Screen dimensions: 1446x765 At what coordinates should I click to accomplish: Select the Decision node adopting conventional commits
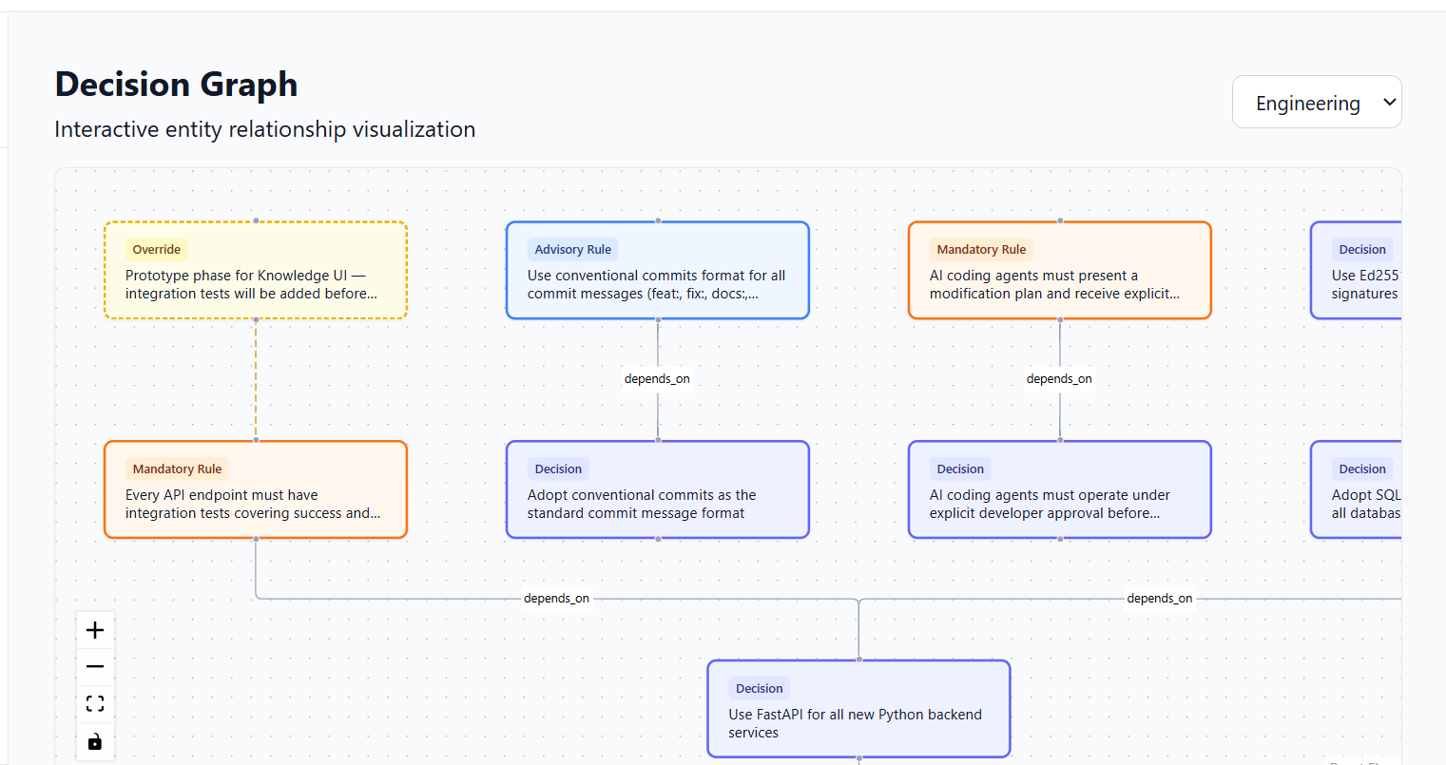(x=658, y=489)
